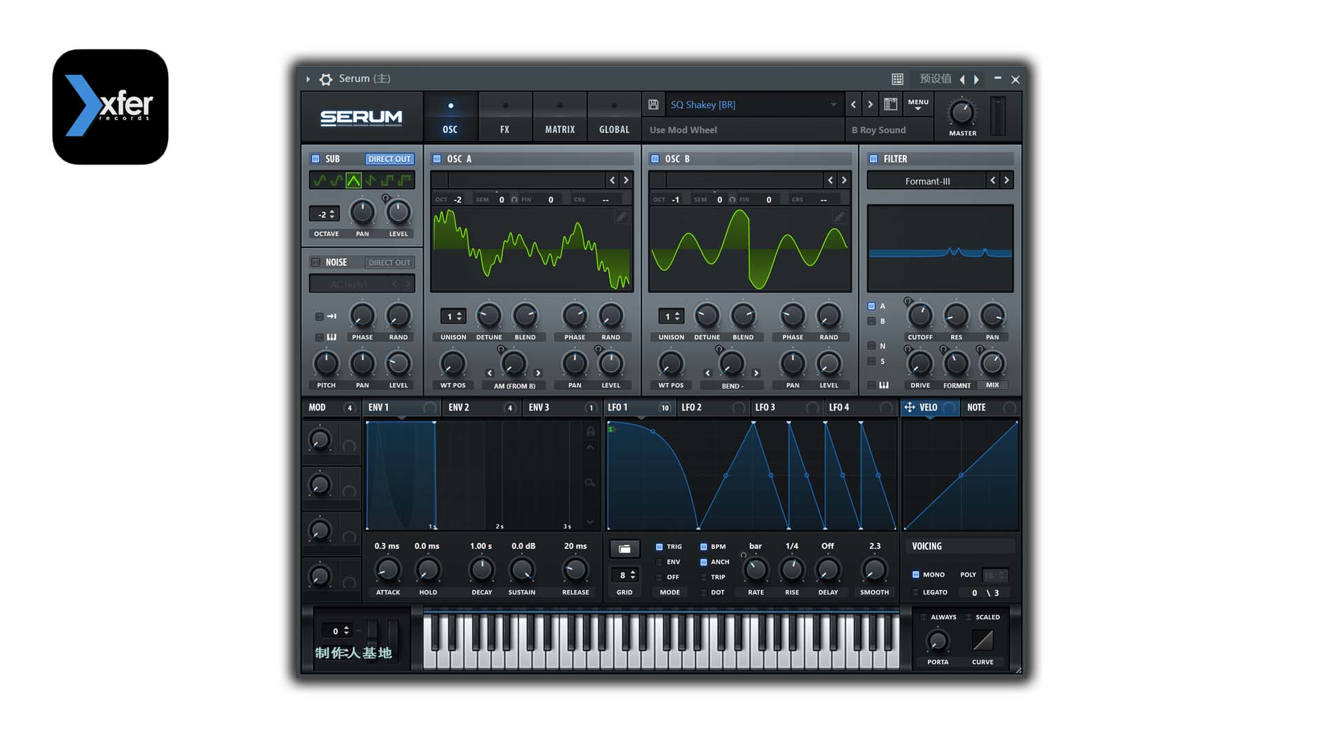
Task: Select next OSC B wavetable arrow
Action: (844, 180)
